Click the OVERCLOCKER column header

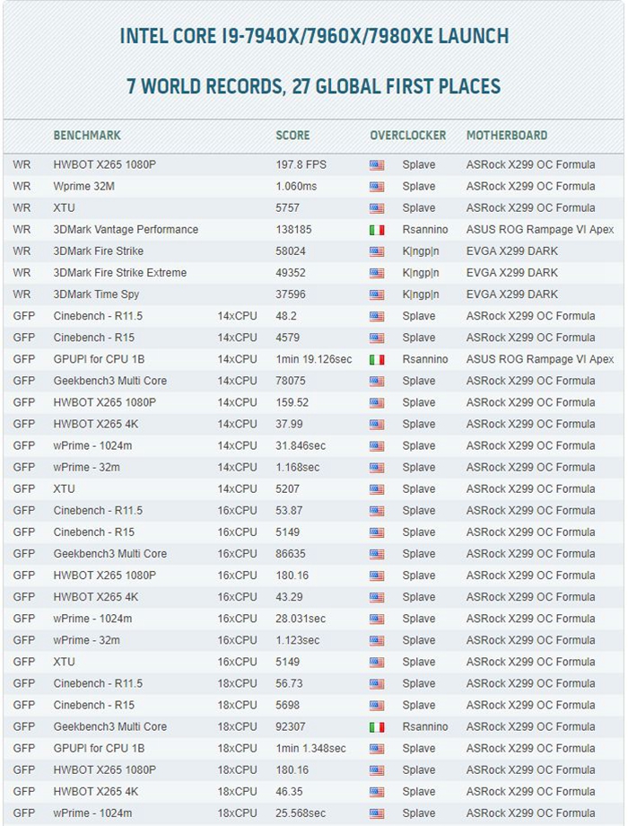point(408,136)
